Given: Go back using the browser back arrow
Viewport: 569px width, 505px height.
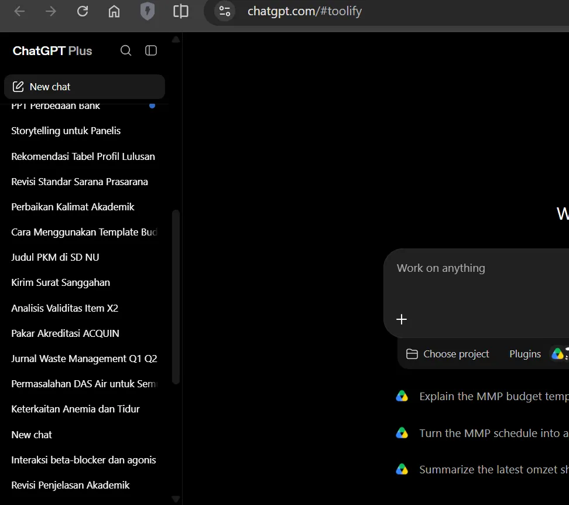Looking at the screenshot, I should point(19,11).
